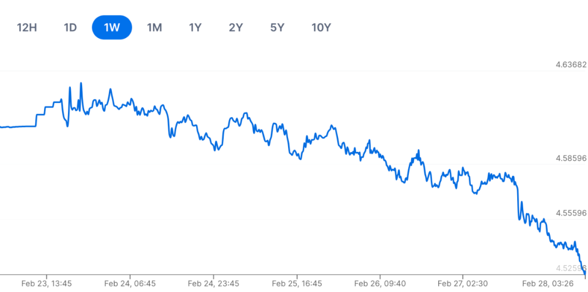Click the 4.52596 bottom axis value
The image size is (588, 292).
click(x=569, y=268)
